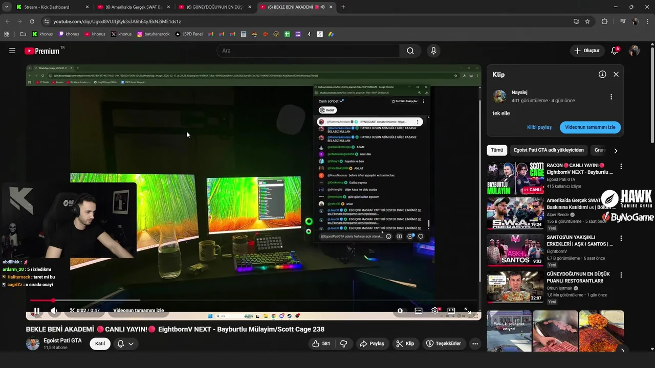Image resolution: width=655 pixels, height=368 pixels.
Task: Open site information icon in the address bar
Action: (x=47, y=21)
